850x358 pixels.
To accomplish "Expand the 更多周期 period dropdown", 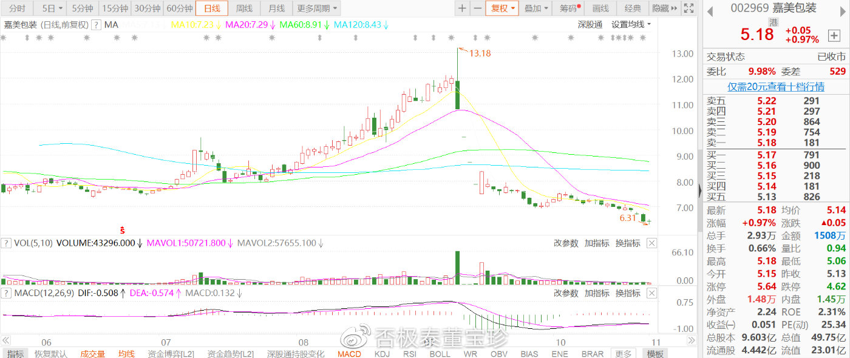I will 317,8.
